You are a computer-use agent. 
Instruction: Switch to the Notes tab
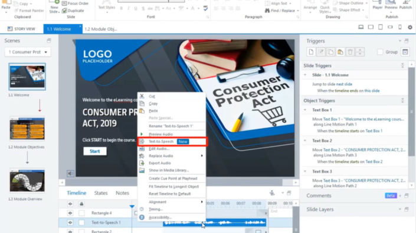[x=122, y=193]
